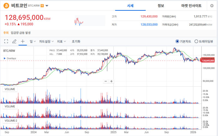Click the low price 128,033,000
The image size is (218, 136).
click(x=149, y=25)
